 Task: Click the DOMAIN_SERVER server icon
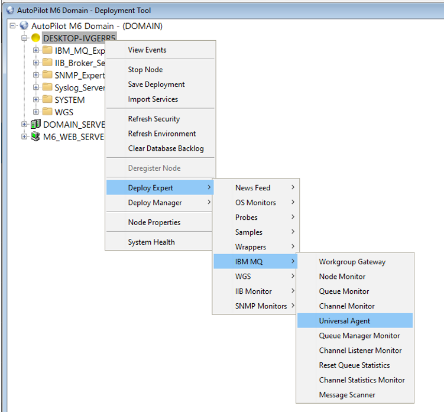pyautogui.click(x=35, y=124)
